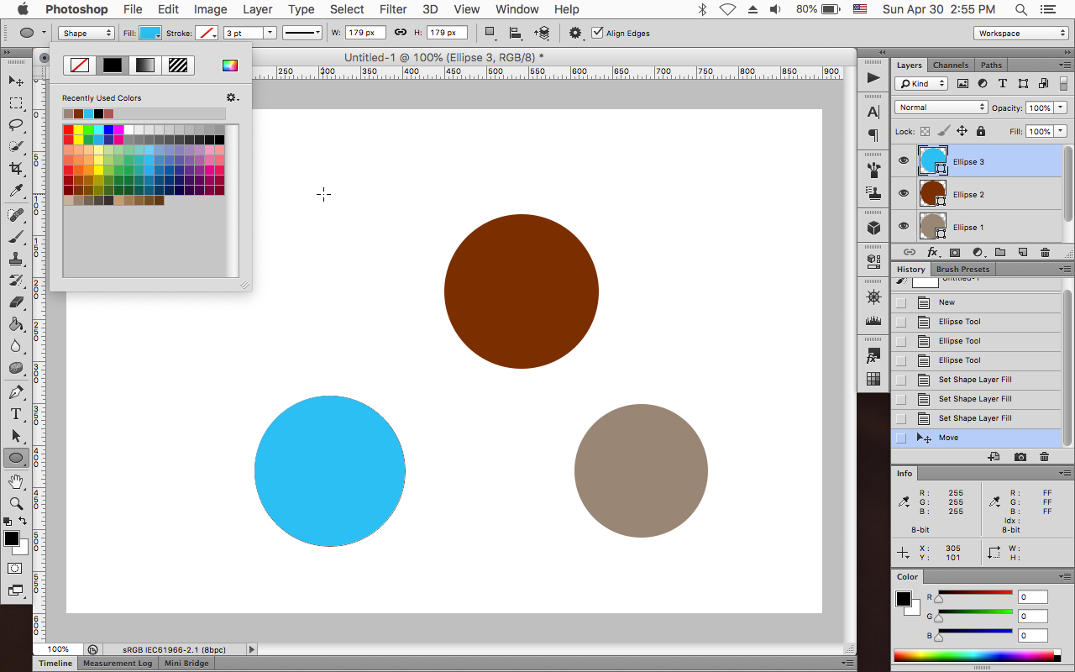Delete the selected layer using the trash icon

[x=1045, y=252]
